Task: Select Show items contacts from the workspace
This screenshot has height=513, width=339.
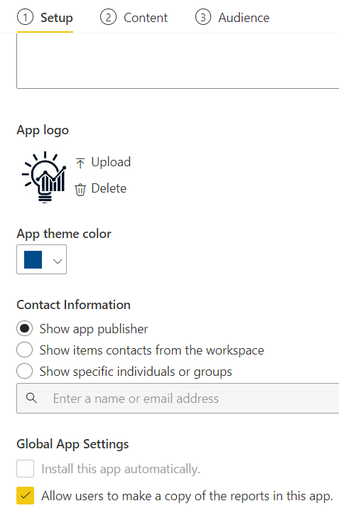Action: (25, 350)
